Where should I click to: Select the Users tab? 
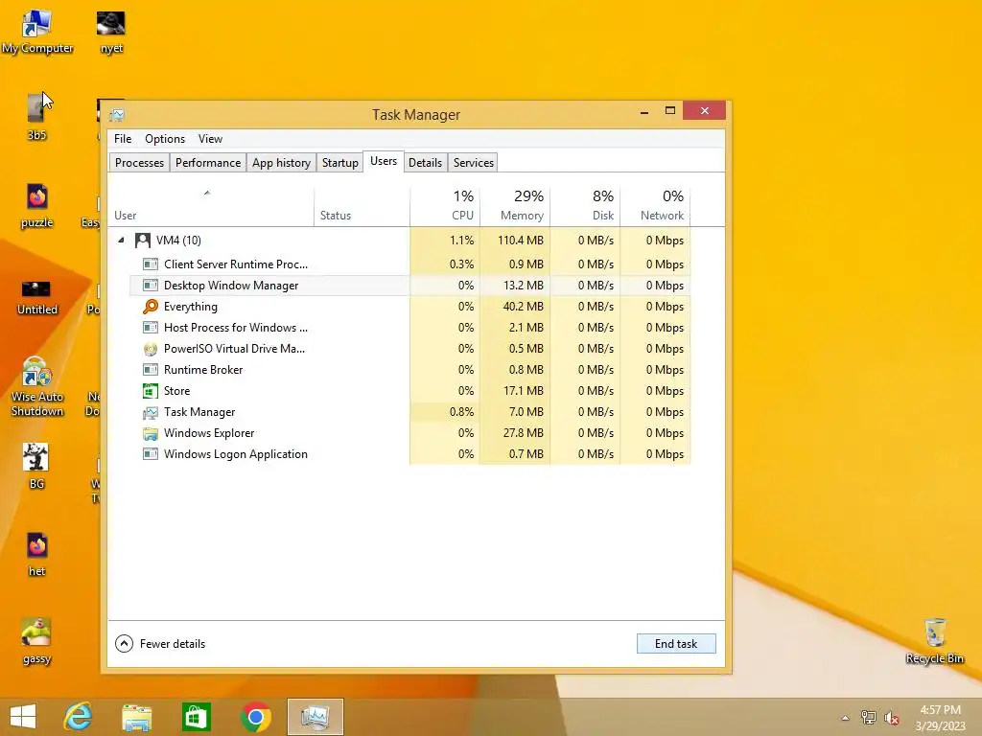coord(384,161)
